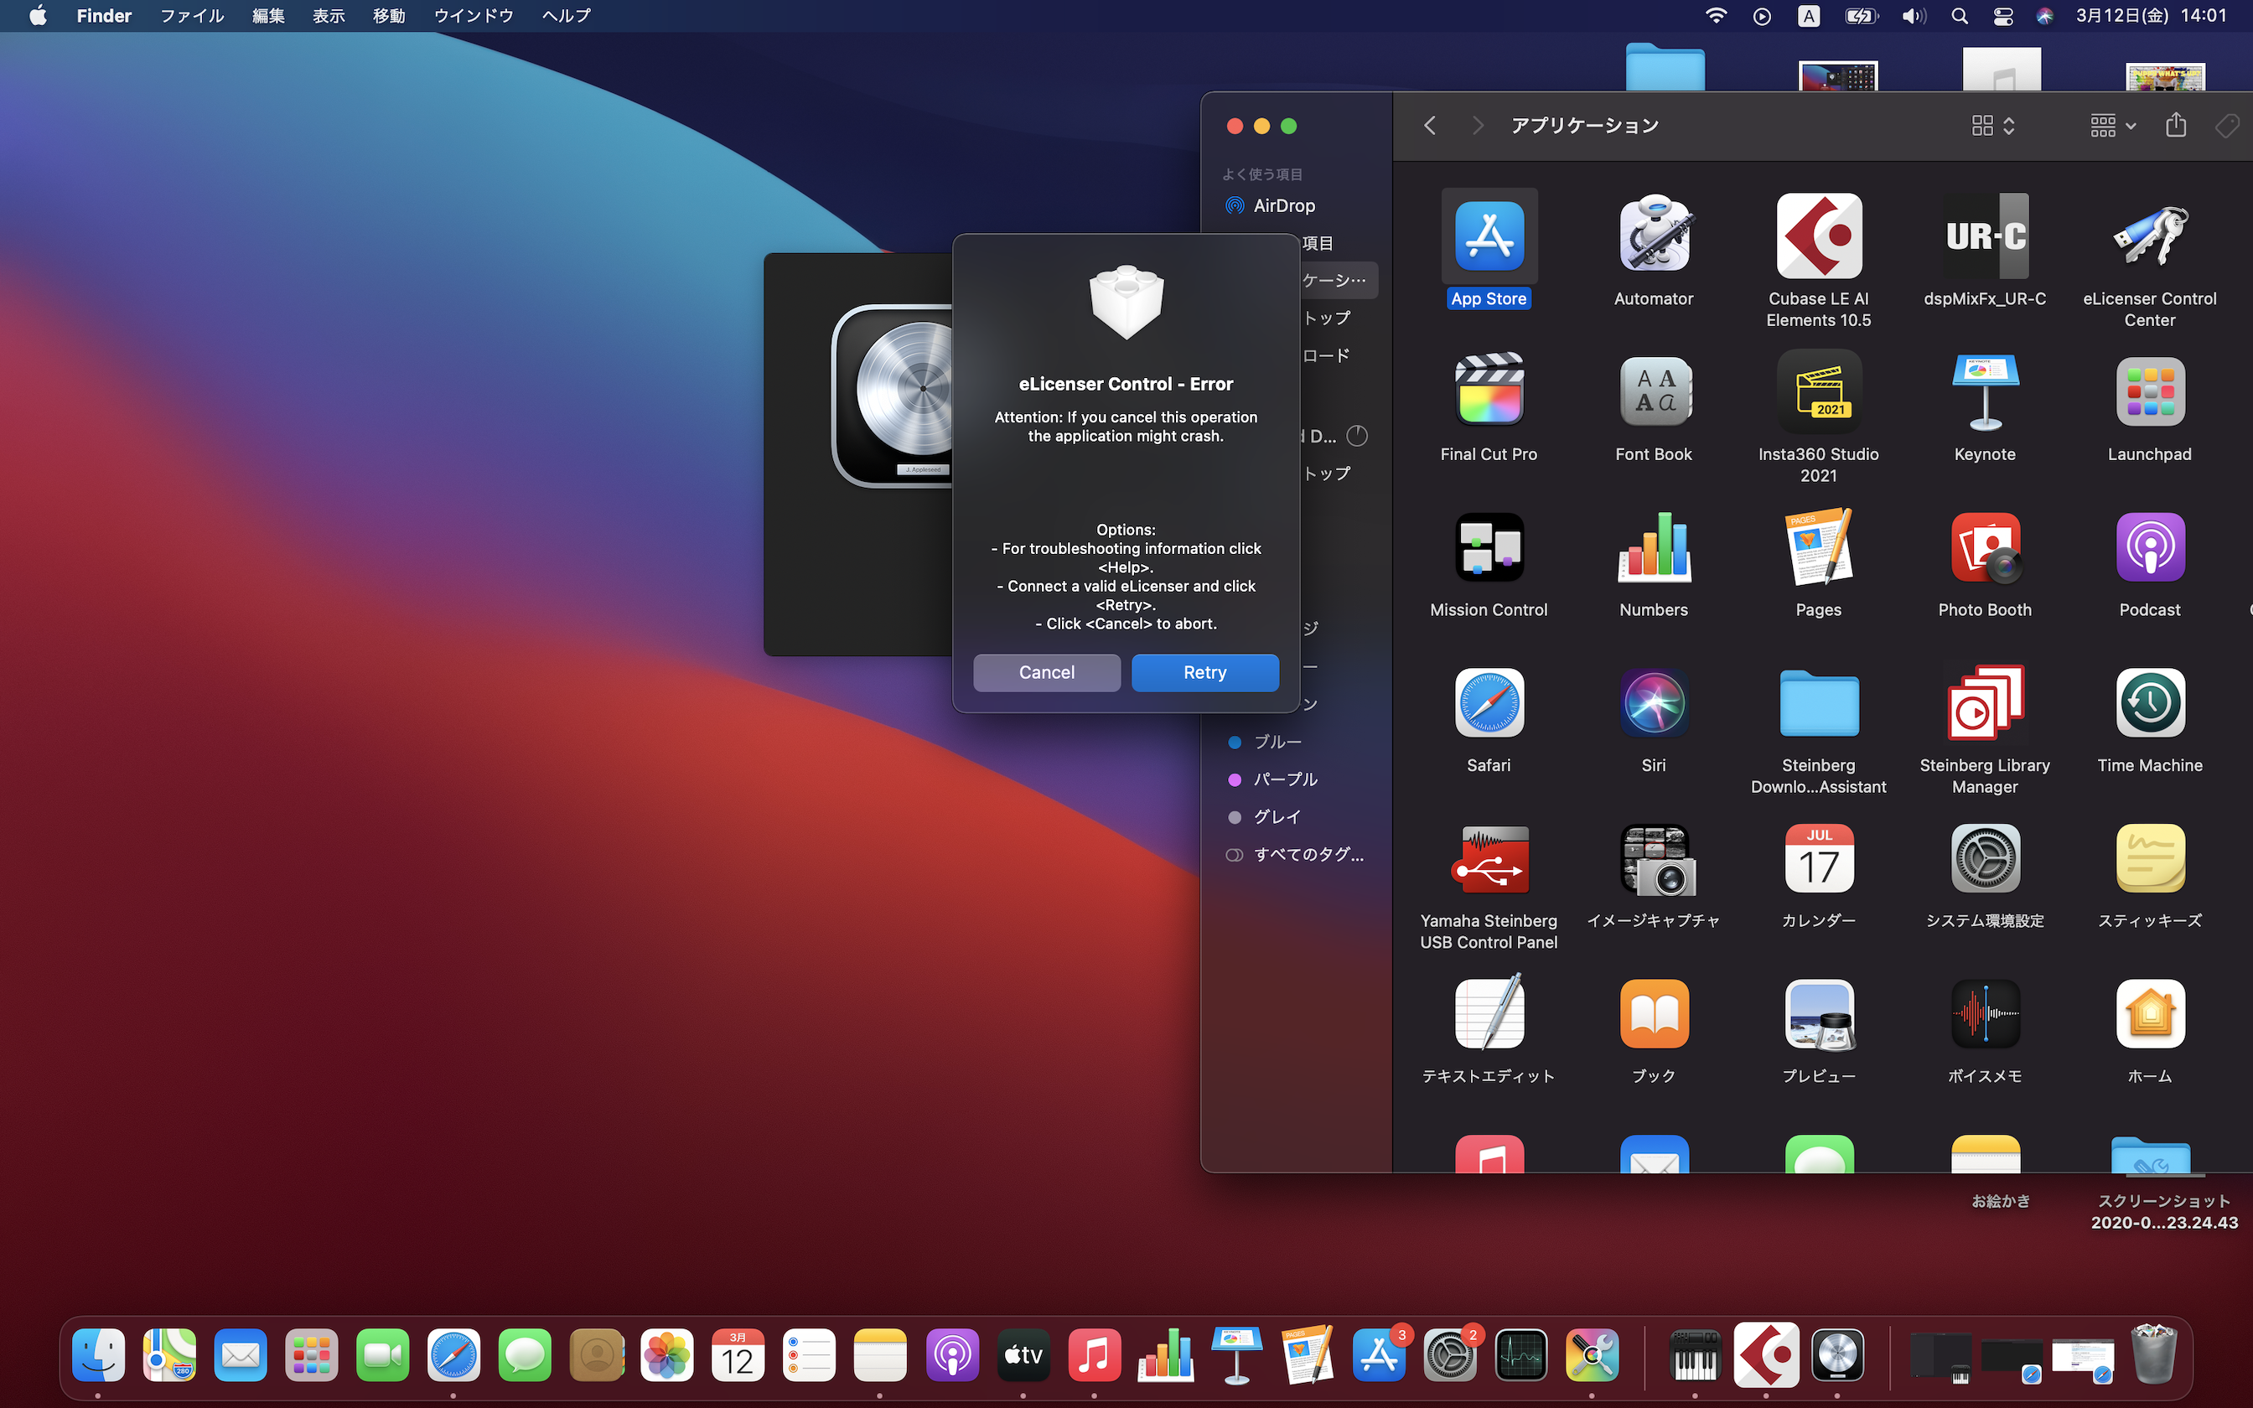This screenshot has width=2253, height=1408.
Task: Open the ウインドウ menu in menu bar
Action: pos(473,16)
